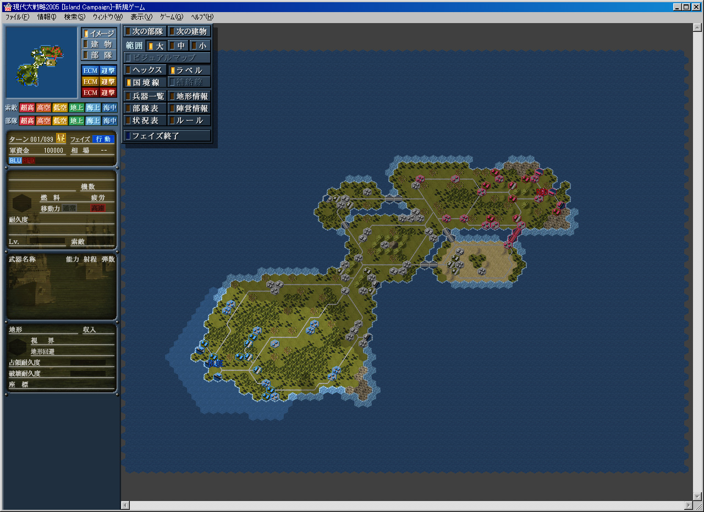Toggle 地上 layer in the 部隊 row
This screenshot has height=512, width=704.
[77, 121]
